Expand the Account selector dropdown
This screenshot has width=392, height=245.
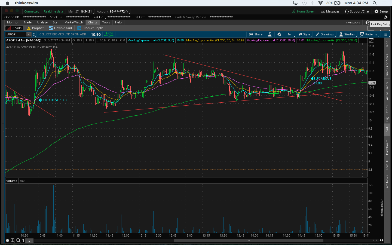(113, 11)
